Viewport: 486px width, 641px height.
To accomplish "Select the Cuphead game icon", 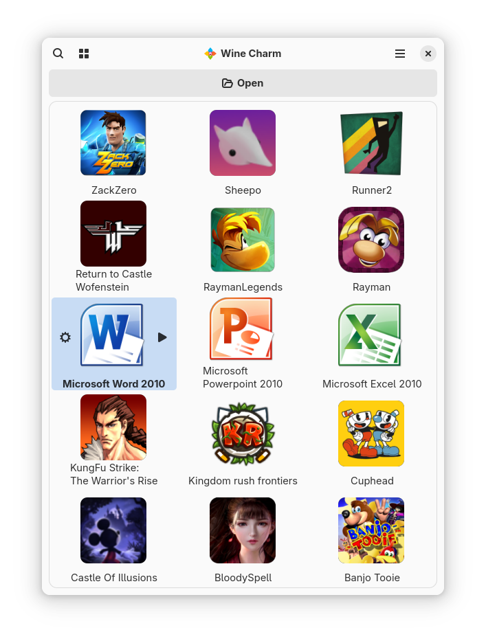I will click(371, 434).
